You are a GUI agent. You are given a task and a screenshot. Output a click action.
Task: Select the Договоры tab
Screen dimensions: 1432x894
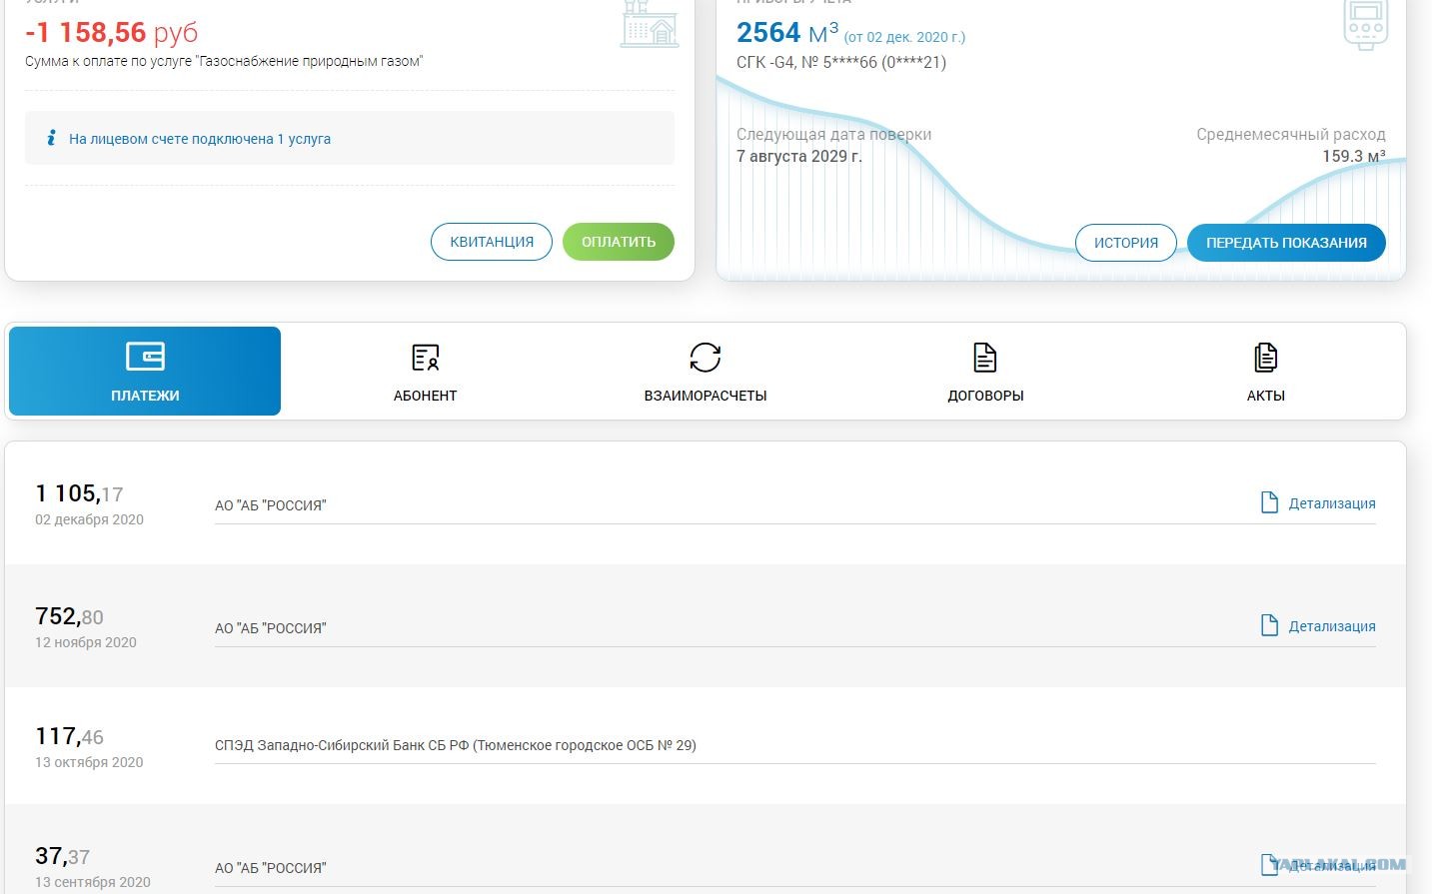tap(985, 371)
